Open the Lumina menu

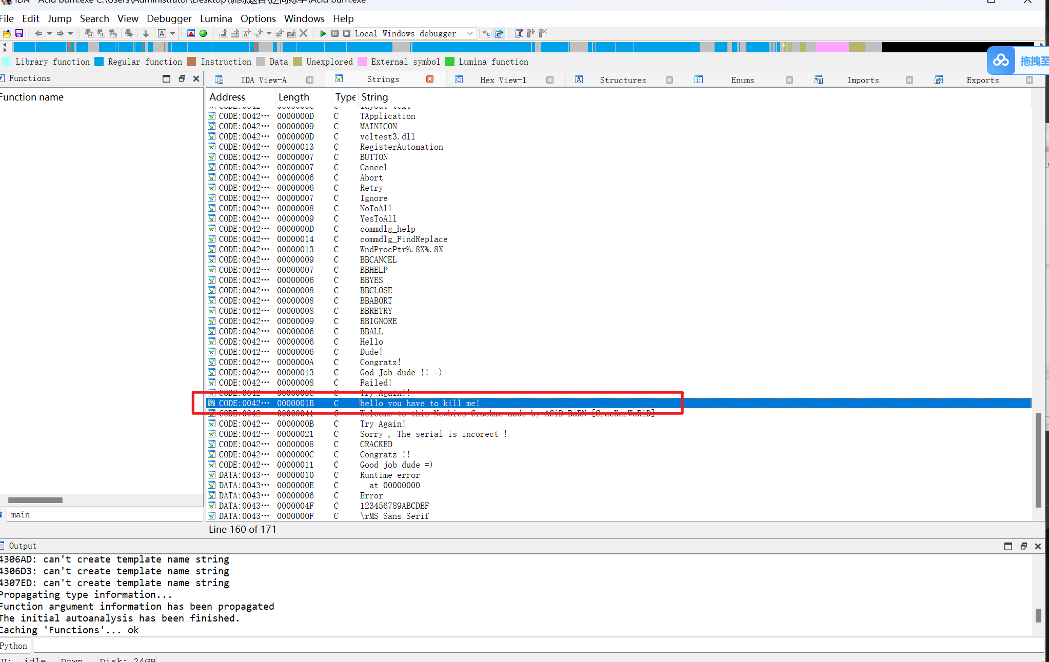tap(215, 18)
